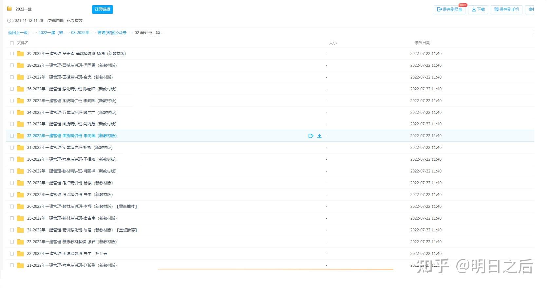Click folder icon of 36-2022年 陈老师 row
547x288 pixels.
pyautogui.click(x=20, y=89)
